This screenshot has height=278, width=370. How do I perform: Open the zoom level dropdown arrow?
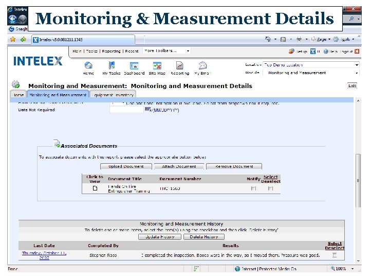[353, 269]
